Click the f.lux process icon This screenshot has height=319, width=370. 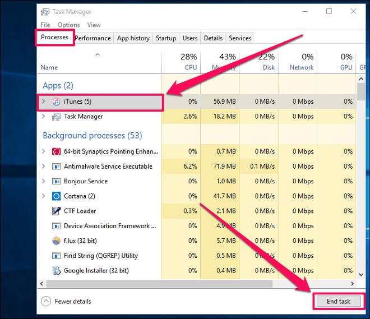[x=56, y=241]
